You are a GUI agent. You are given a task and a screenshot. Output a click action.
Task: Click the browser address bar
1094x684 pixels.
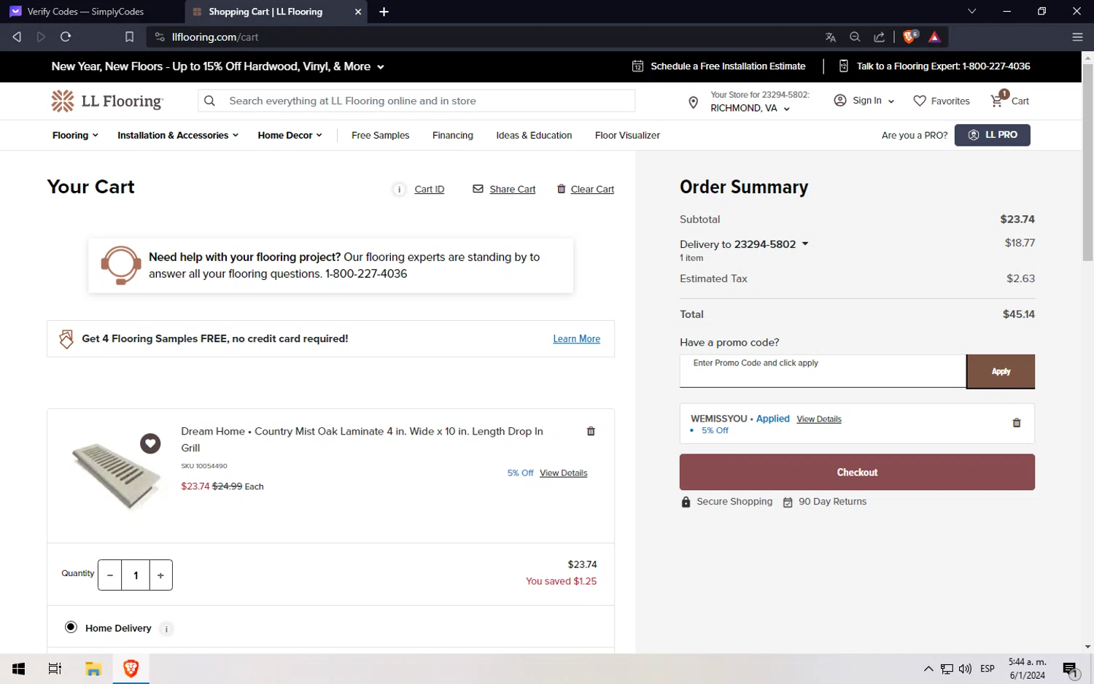(x=481, y=37)
